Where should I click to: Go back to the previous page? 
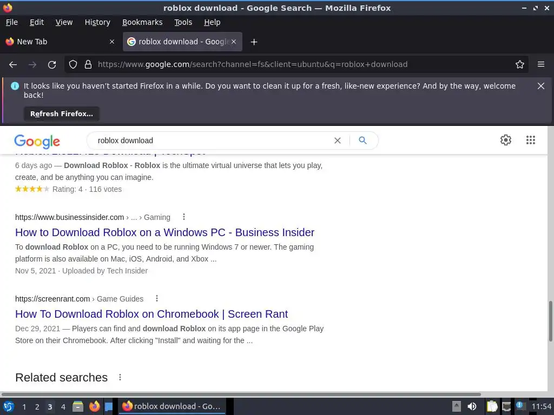tap(13, 65)
